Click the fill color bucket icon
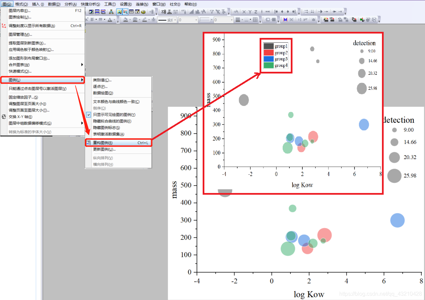Screen dimensions: 425x300 click(125, 20)
